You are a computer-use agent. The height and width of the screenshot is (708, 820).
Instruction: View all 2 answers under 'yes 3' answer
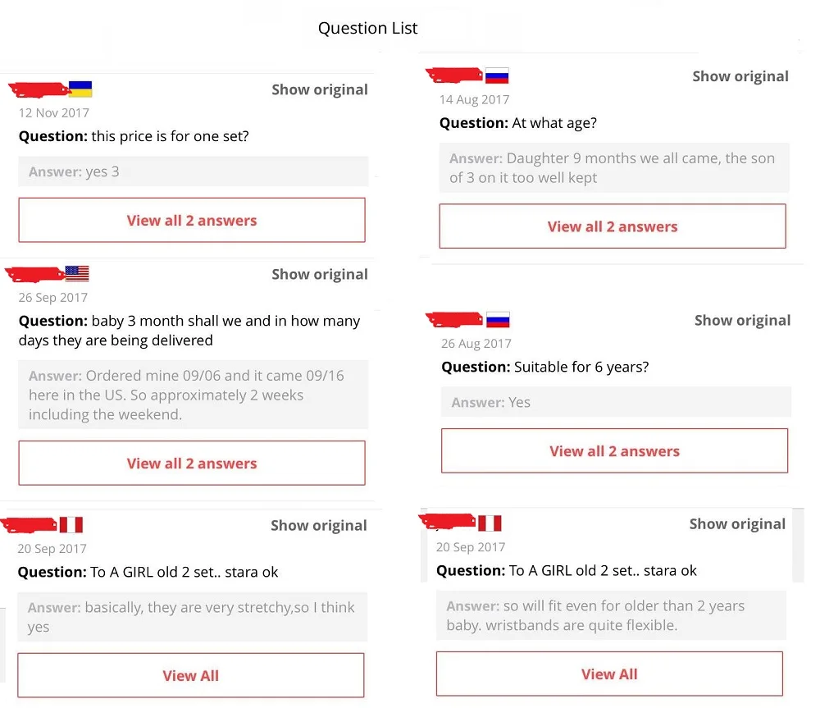(192, 220)
